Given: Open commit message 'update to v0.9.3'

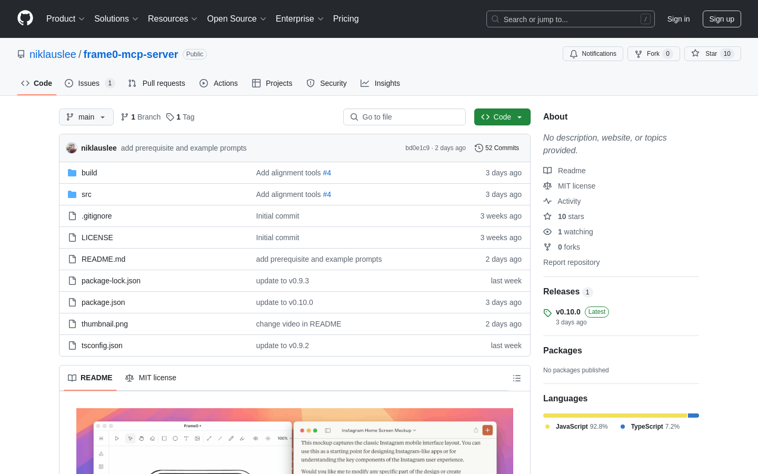Looking at the screenshot, I should tap(283, 281).
